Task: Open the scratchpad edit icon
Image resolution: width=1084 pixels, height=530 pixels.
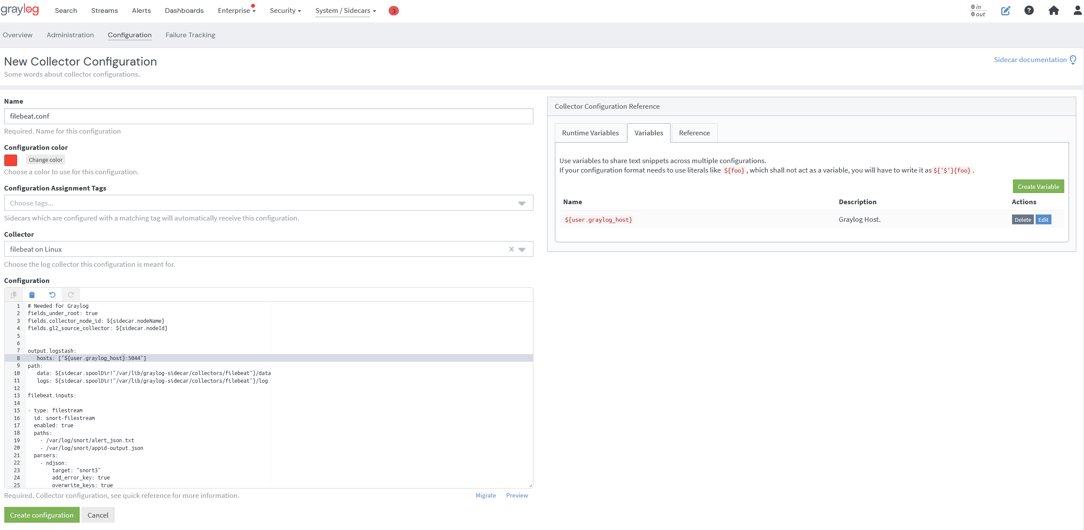Action: click(1005, 11)
